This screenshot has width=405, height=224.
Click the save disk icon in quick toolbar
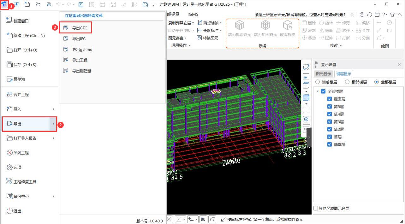49,4
